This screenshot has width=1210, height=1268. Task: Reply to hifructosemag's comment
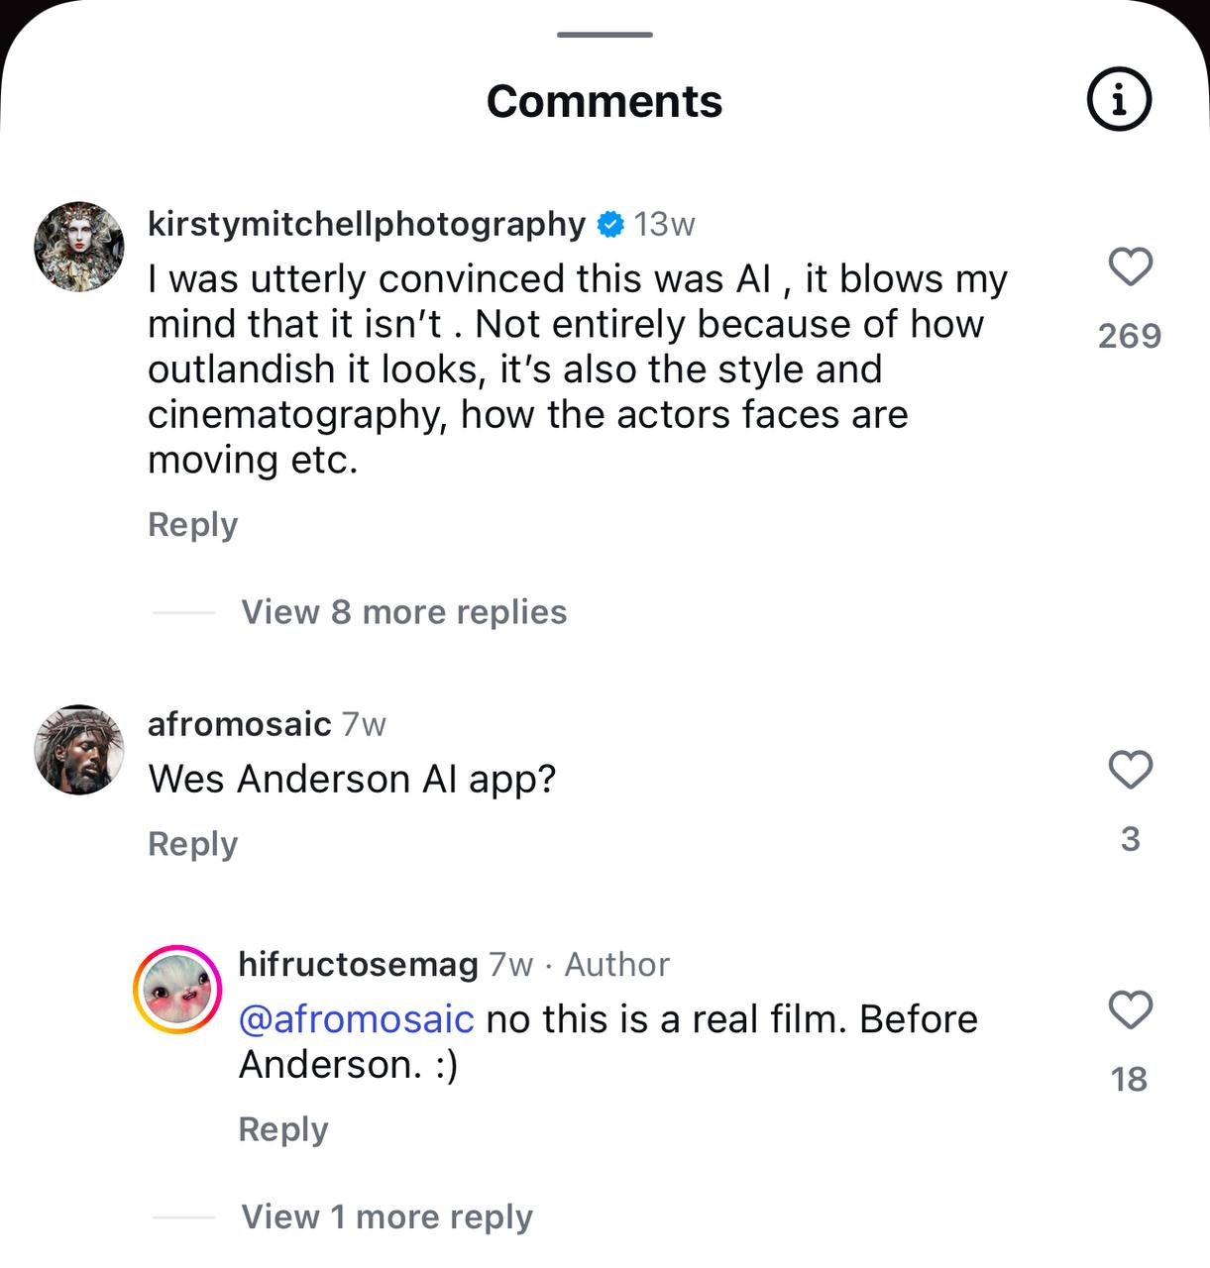[x=283, y=1129]
